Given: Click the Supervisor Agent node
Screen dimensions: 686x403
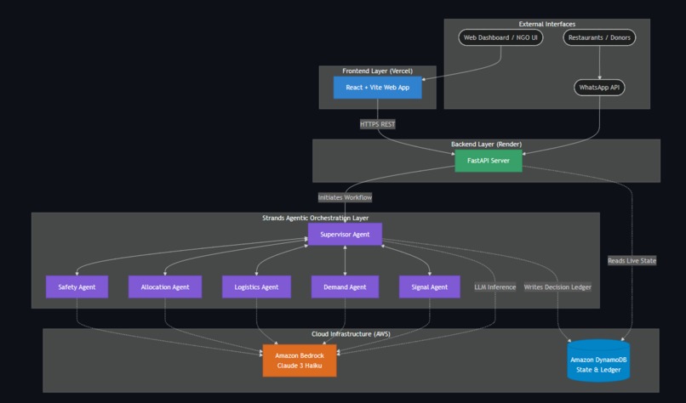Looking at the screenshot, I should (x=345, y=235).
